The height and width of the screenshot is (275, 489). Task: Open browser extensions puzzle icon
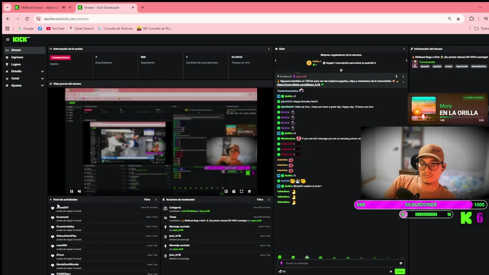point(471,19)
